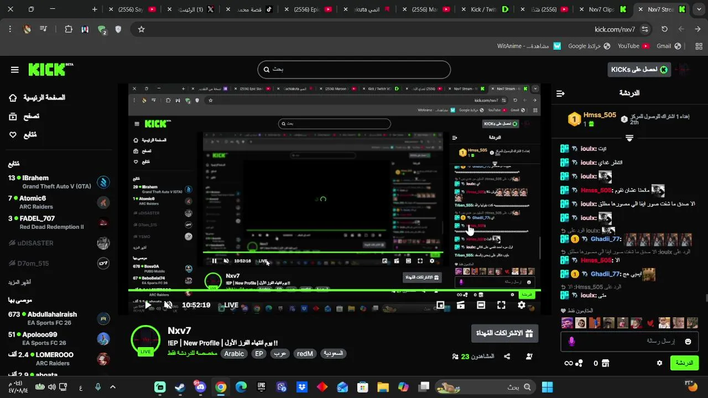Open the site info icon by kick.com/nxv7
Viewport: 708px width, 398px height.
pyautogui.click(x=645, y=29)
